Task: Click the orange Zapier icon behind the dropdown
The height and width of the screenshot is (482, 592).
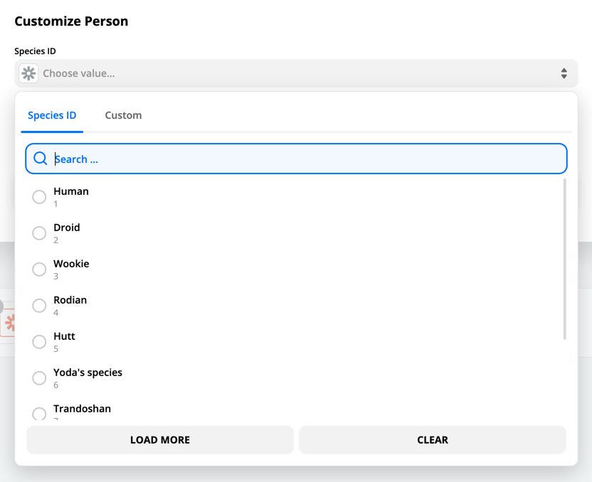Action: tap(9, 323)
